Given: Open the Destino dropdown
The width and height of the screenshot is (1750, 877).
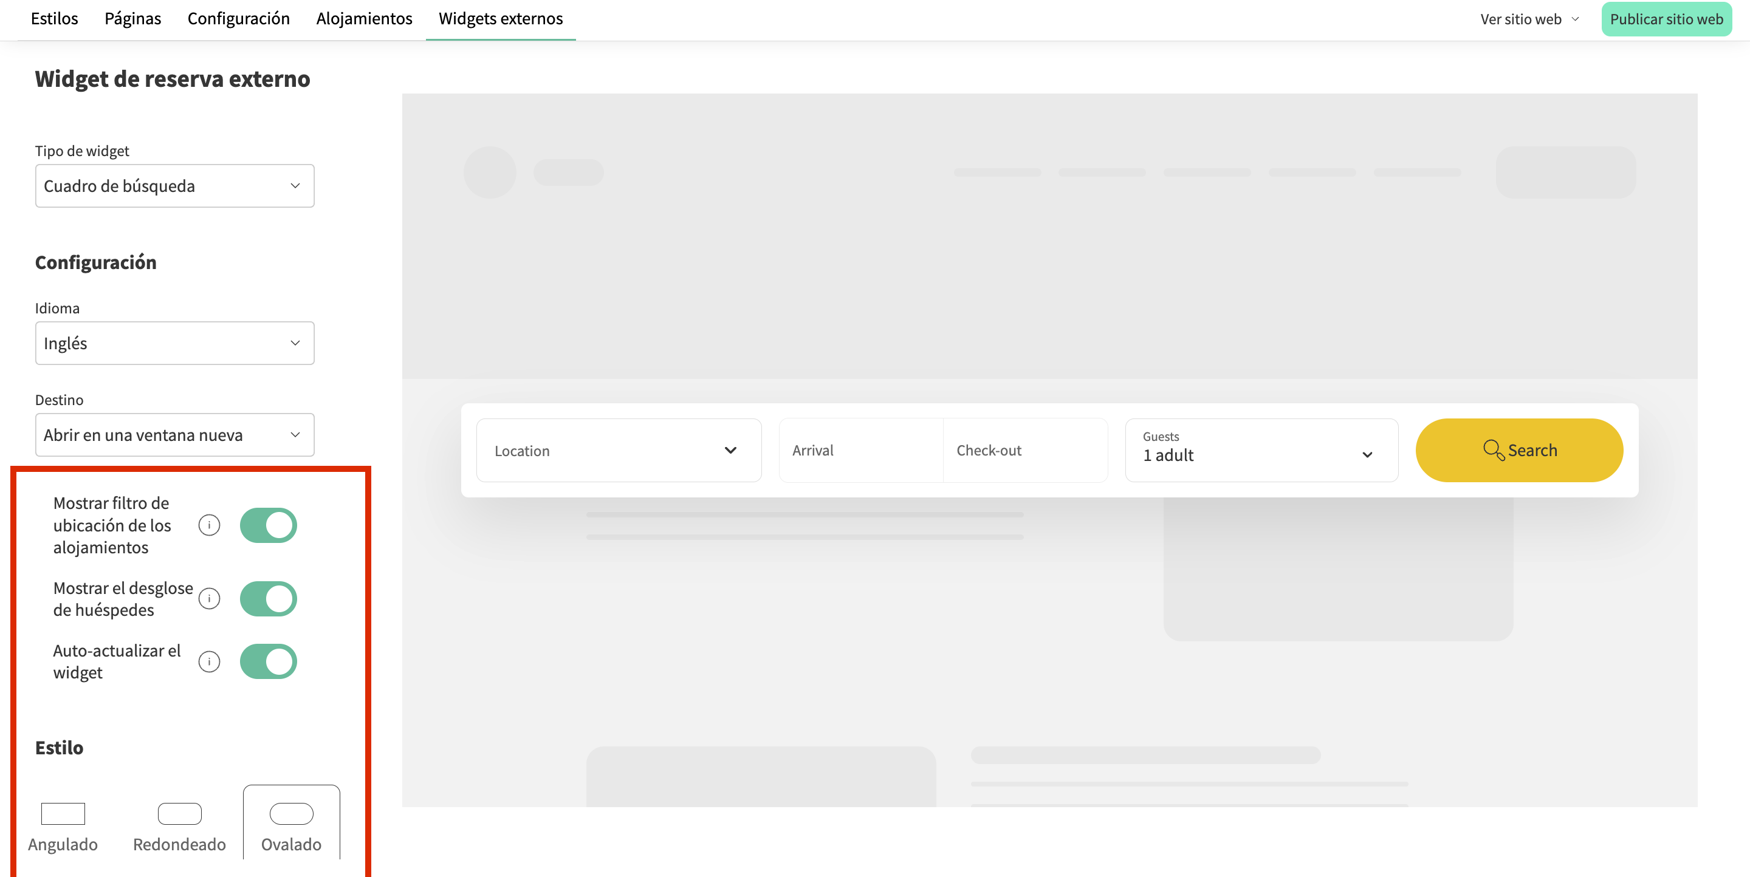Looking at the screenshot, I should tap(174, 435).
